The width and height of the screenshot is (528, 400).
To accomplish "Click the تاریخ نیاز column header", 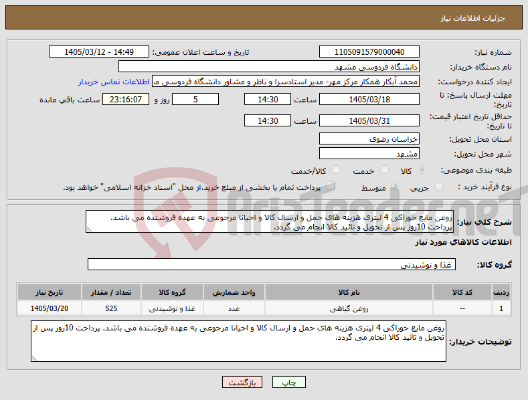I will [x=49, y=292].
